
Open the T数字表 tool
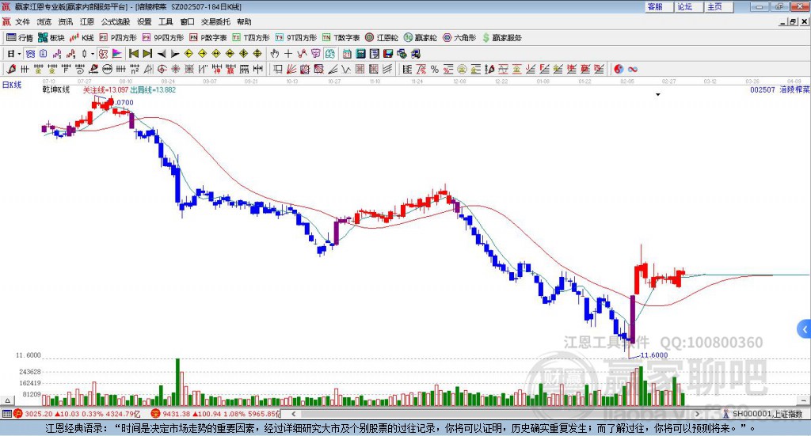tap(341, 38)
